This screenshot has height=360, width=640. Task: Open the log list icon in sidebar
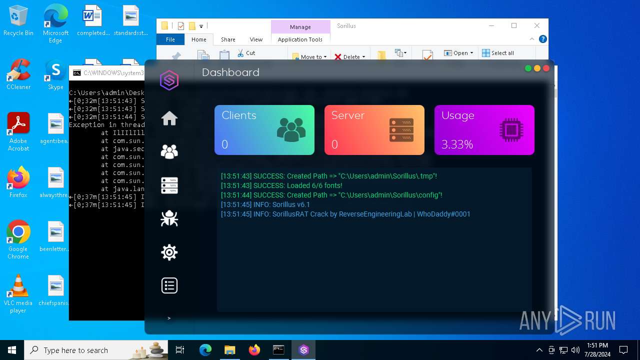169,285
